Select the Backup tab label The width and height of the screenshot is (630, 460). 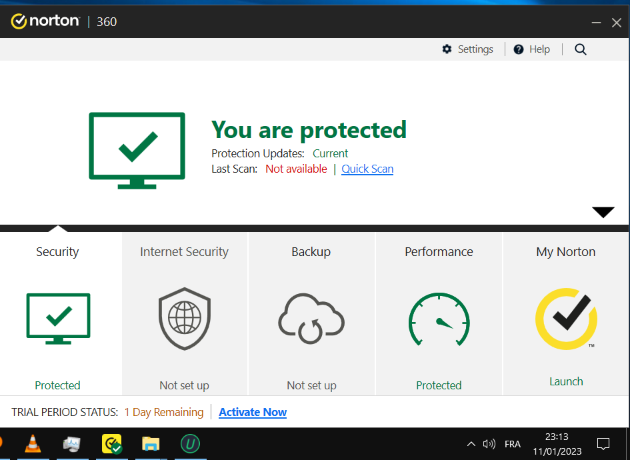click(311, 252)
